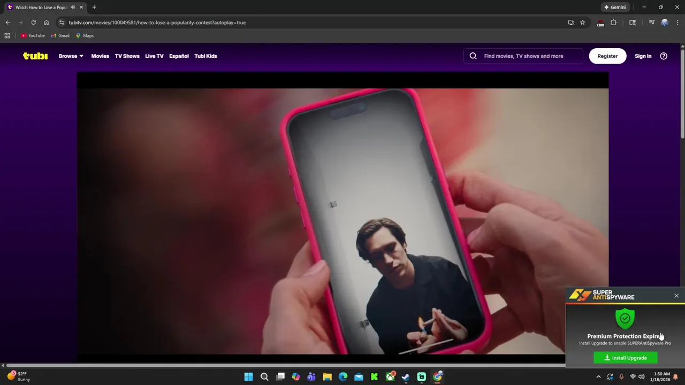The height and width of the screenshot is (385, 685).
Task: Go to TV Shows
Action: [127, 56]
